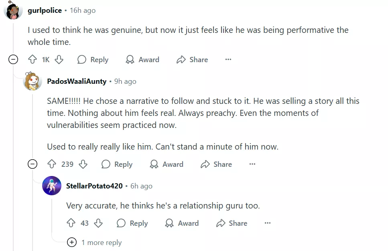Open more options on PadosWaaliAunty's comment
This screenshot has width=388, height=251.
tap(252, 164)
